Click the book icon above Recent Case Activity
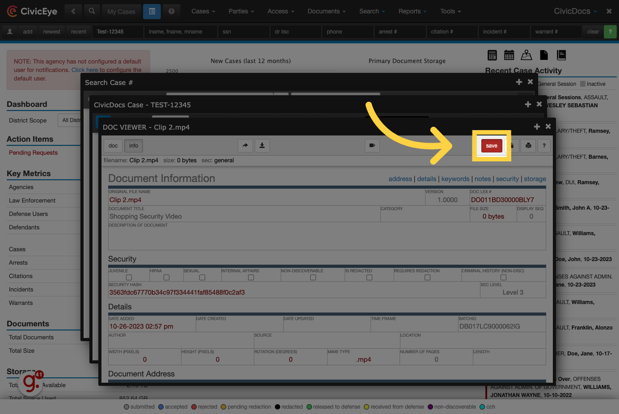The width and height of the screenshot is (619, 414). tap(561, 55)
